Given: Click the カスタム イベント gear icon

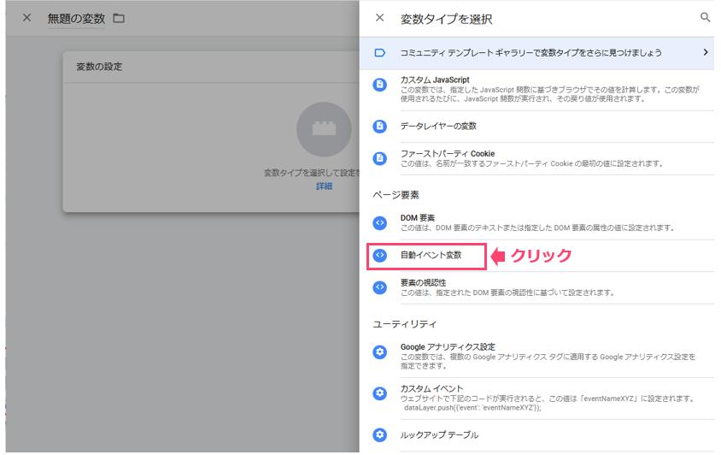Looking at the screenshot, I should coord(380,393).
